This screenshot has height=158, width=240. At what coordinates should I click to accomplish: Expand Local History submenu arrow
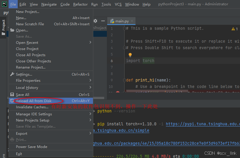coord(90,87)
